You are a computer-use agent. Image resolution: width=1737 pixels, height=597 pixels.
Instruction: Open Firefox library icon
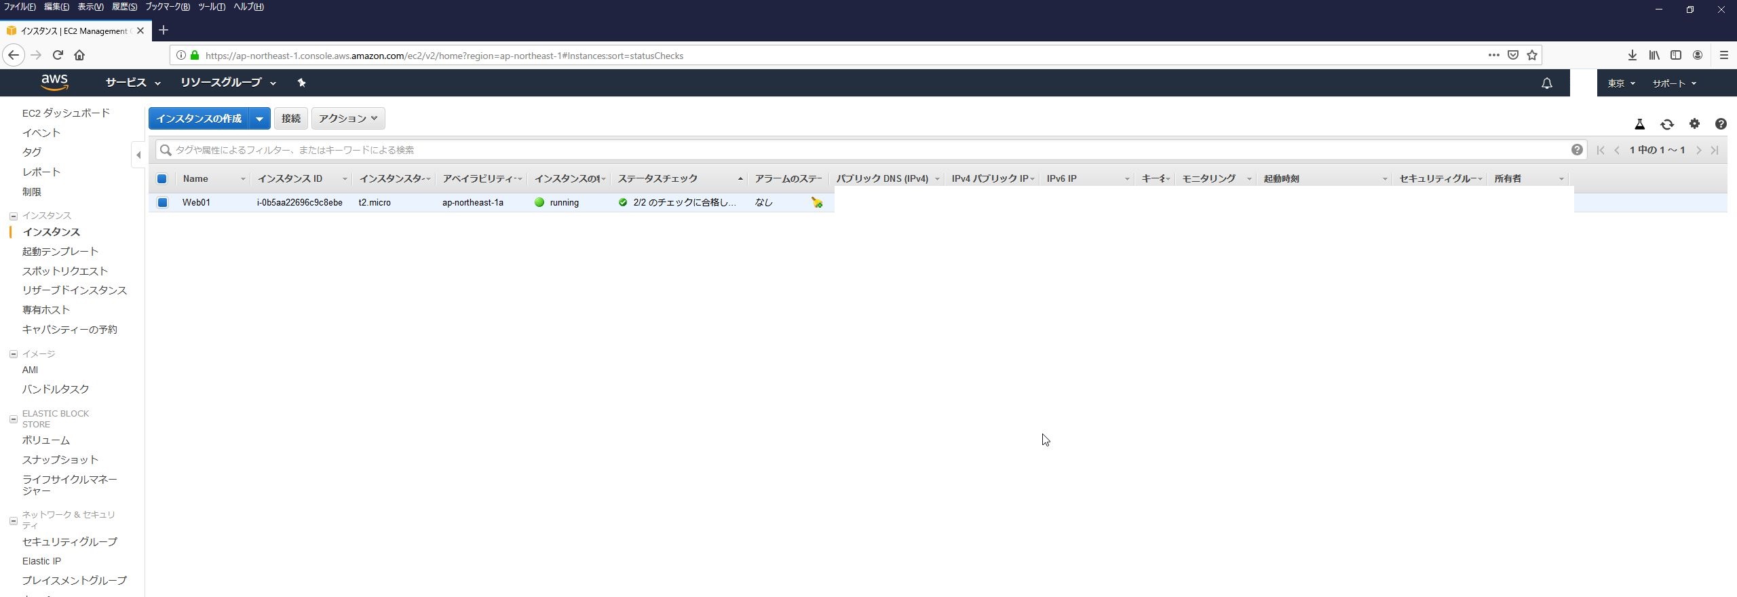click(x=1654, y=55)
